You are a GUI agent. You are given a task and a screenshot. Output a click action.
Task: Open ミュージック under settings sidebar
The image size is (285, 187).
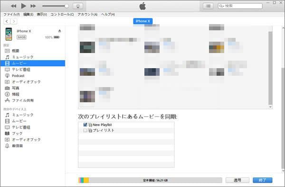pyautogui.click(x=33, y=57)
